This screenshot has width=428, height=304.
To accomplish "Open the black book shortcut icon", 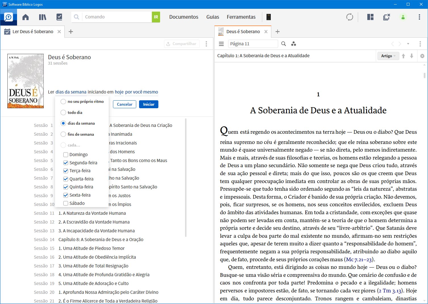I will [268, 17].
